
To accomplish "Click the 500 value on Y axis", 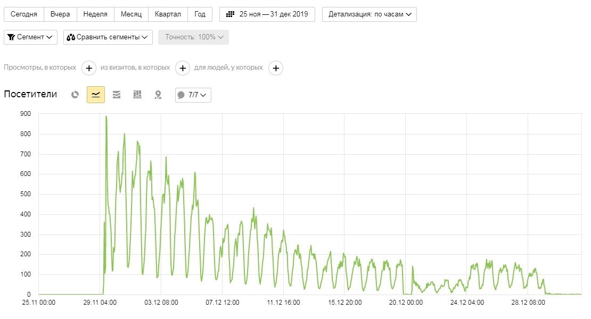I will (x=26, y=194).
